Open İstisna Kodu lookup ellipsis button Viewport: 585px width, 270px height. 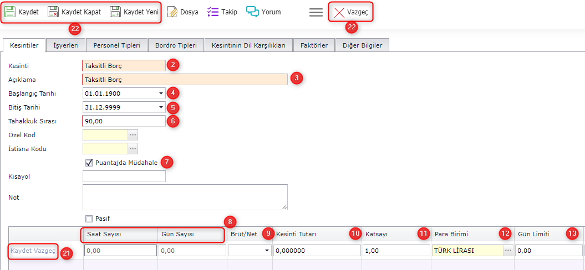pos(133,148)
